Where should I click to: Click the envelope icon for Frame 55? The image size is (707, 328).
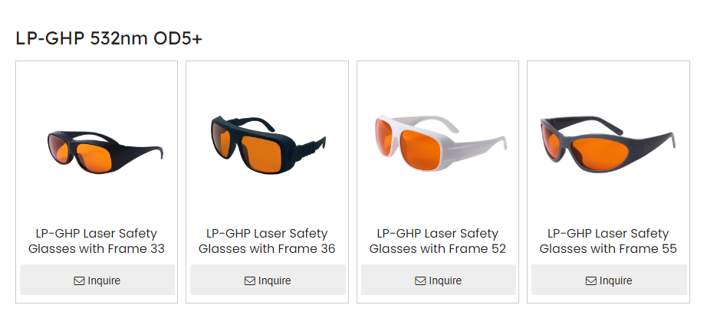coord(590,281)
